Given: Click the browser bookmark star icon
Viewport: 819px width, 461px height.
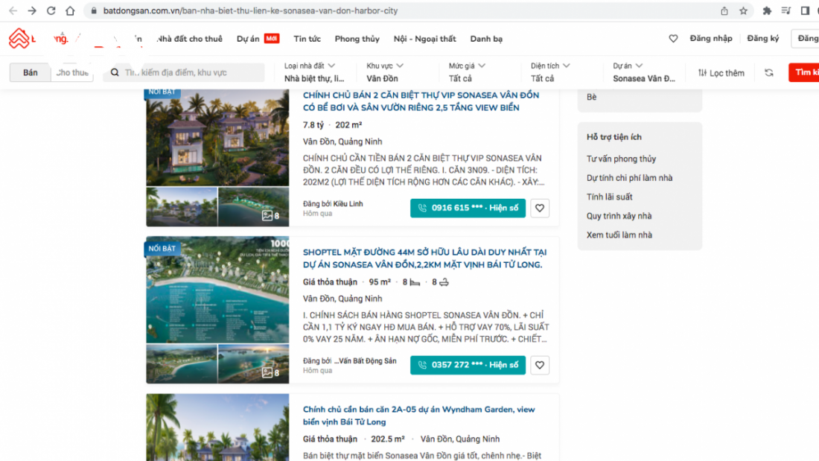Looking at the screenshot, I should click(742, 11).
